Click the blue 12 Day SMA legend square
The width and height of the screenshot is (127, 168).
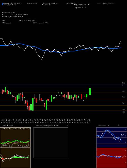(3, 4)
